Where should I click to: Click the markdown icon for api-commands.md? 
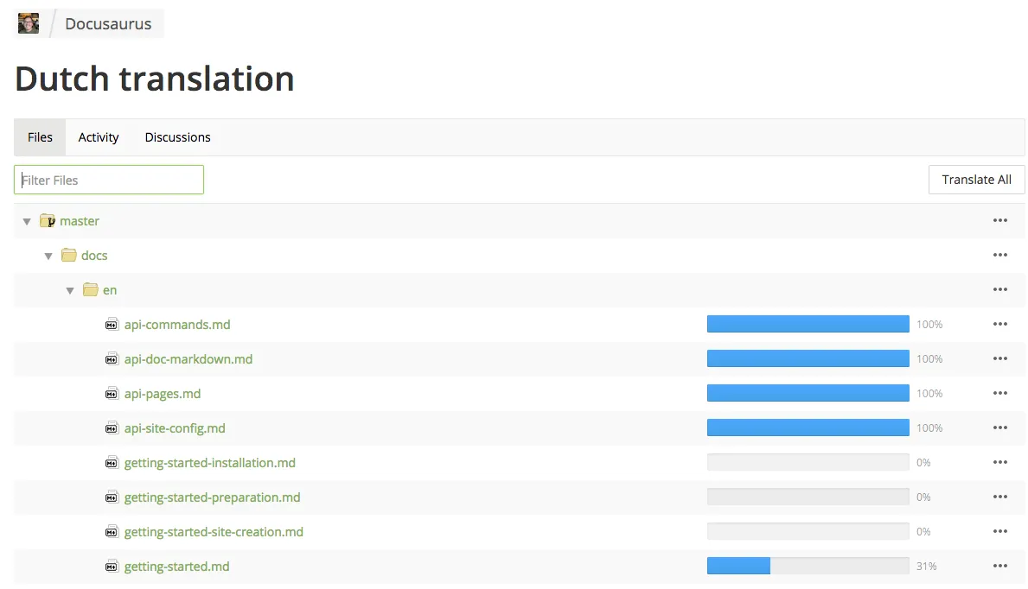click(x=112, y=325)
